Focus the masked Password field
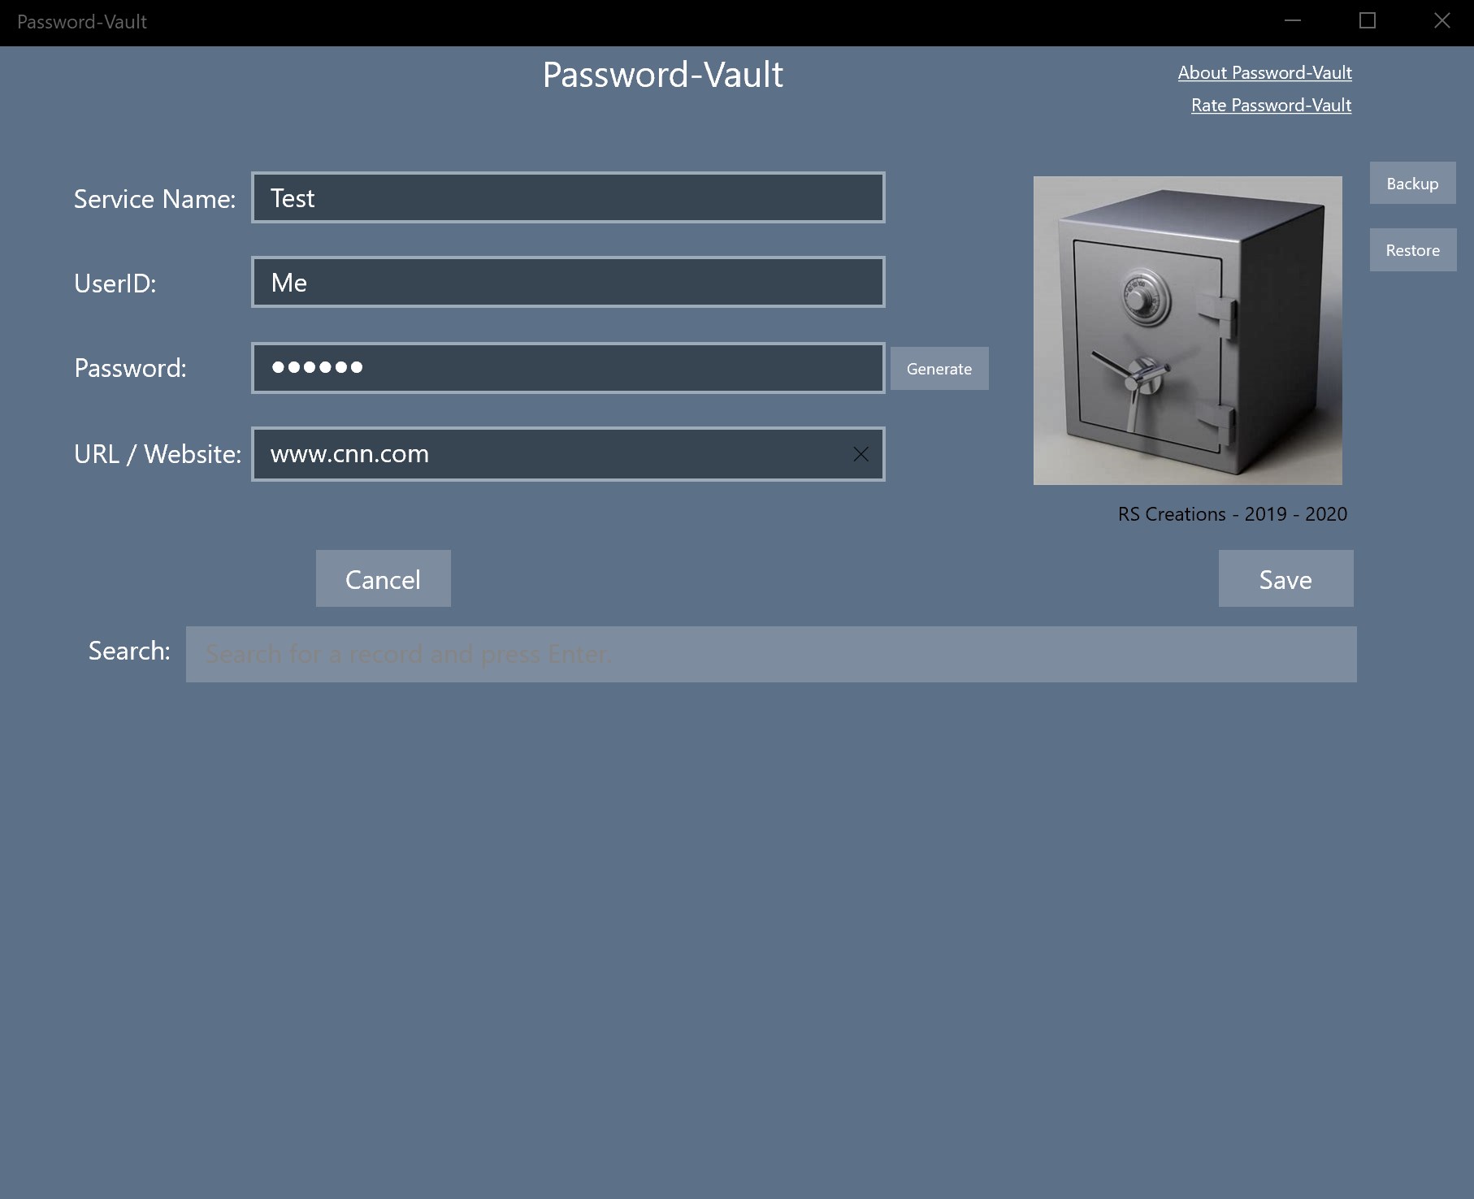The height and width of the screenshot is (1199, 1474). 568,368
